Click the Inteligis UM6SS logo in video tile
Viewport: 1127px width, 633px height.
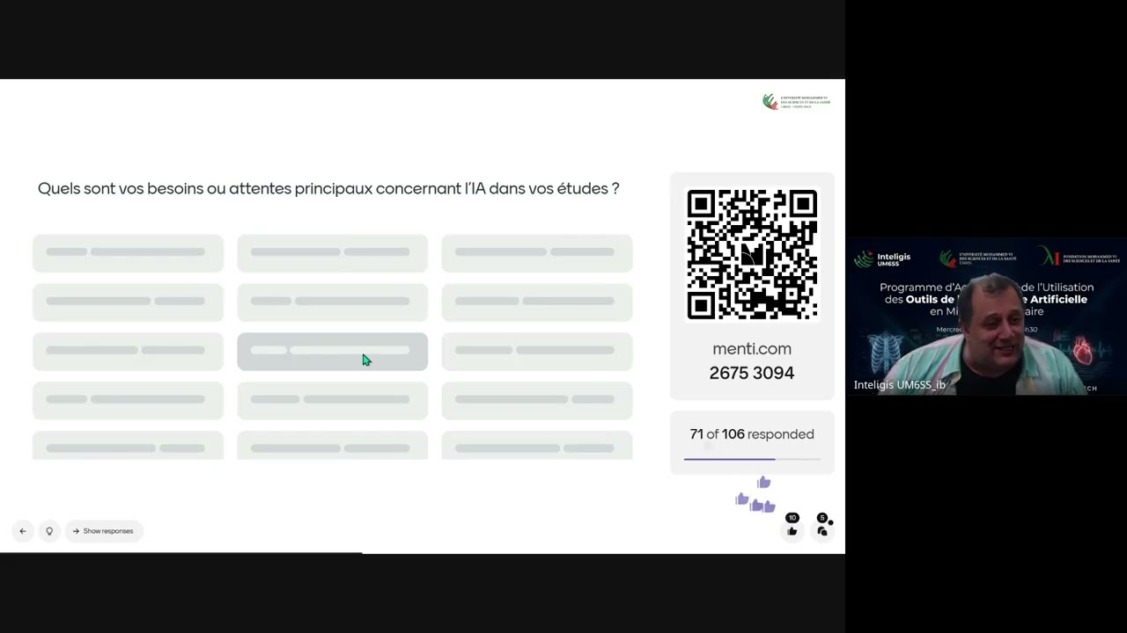(883, 259)
